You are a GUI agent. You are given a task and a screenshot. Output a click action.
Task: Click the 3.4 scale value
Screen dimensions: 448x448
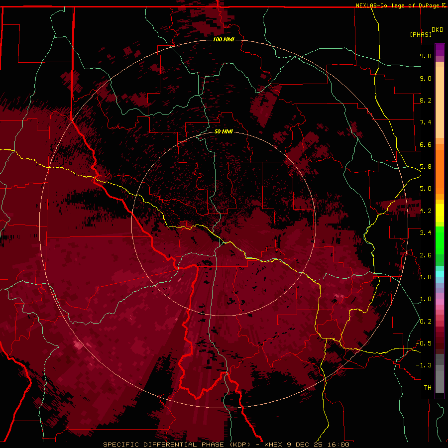click(x=426, y=233)
